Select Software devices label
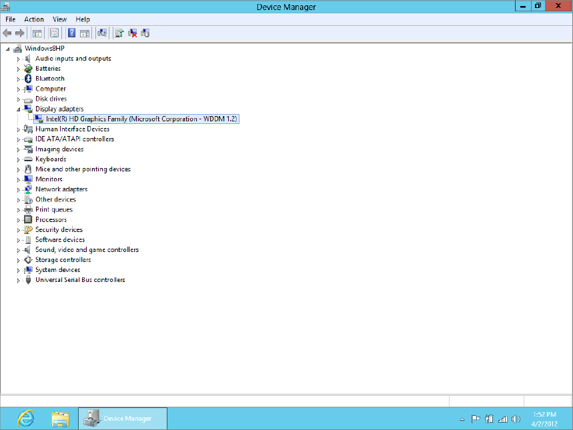This screenshot has height=430, width=573. pyautogui.click(x=60, y=239)
